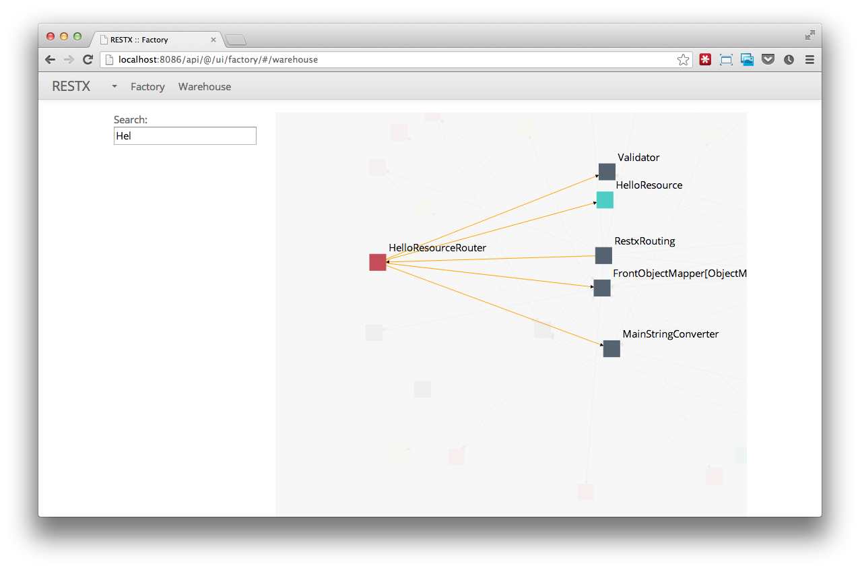Screen dimensions: 860x570
Task: Click the red LastPass extension icon
Action: 705,60
